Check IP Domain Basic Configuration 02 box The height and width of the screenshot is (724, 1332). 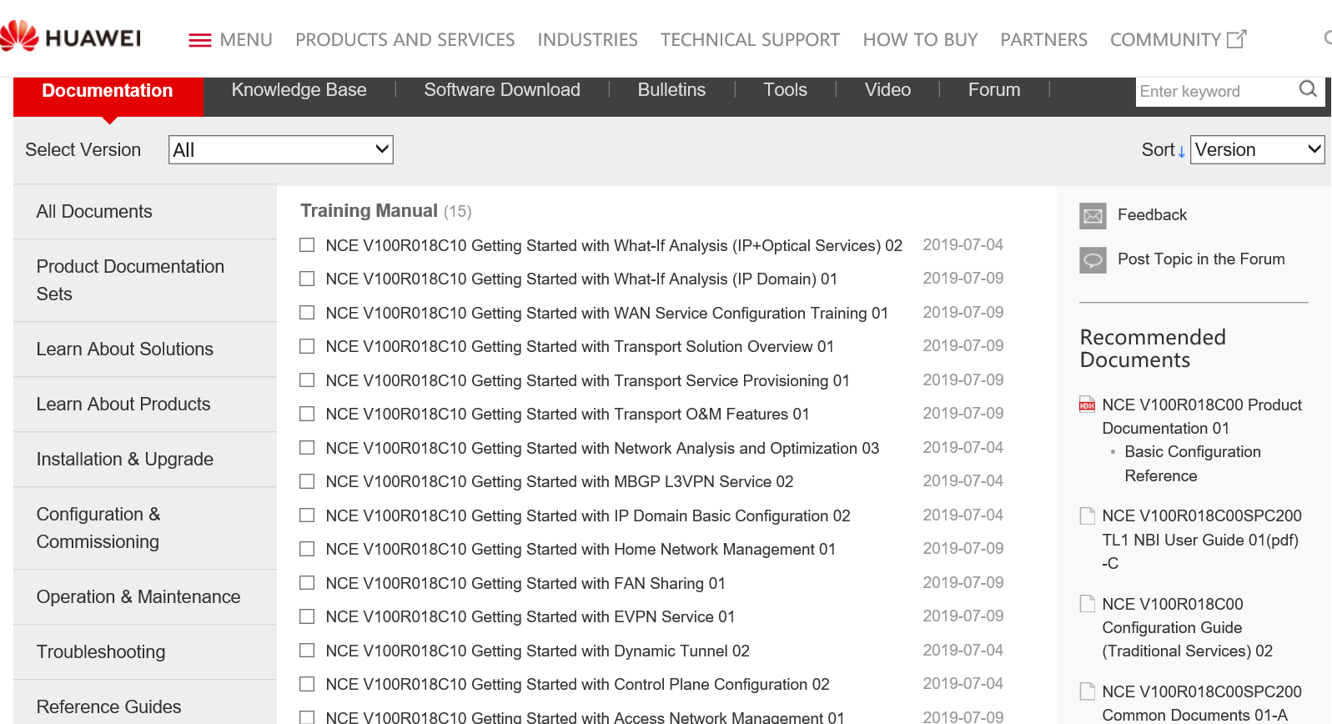307,515
